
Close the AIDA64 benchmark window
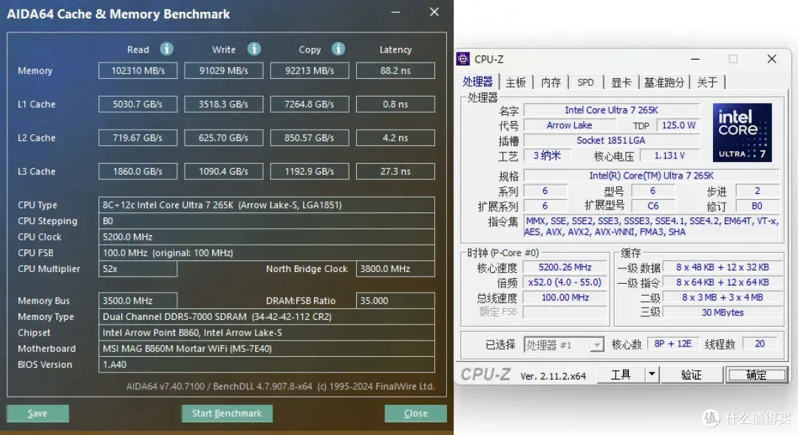click(x=434, y=12)
